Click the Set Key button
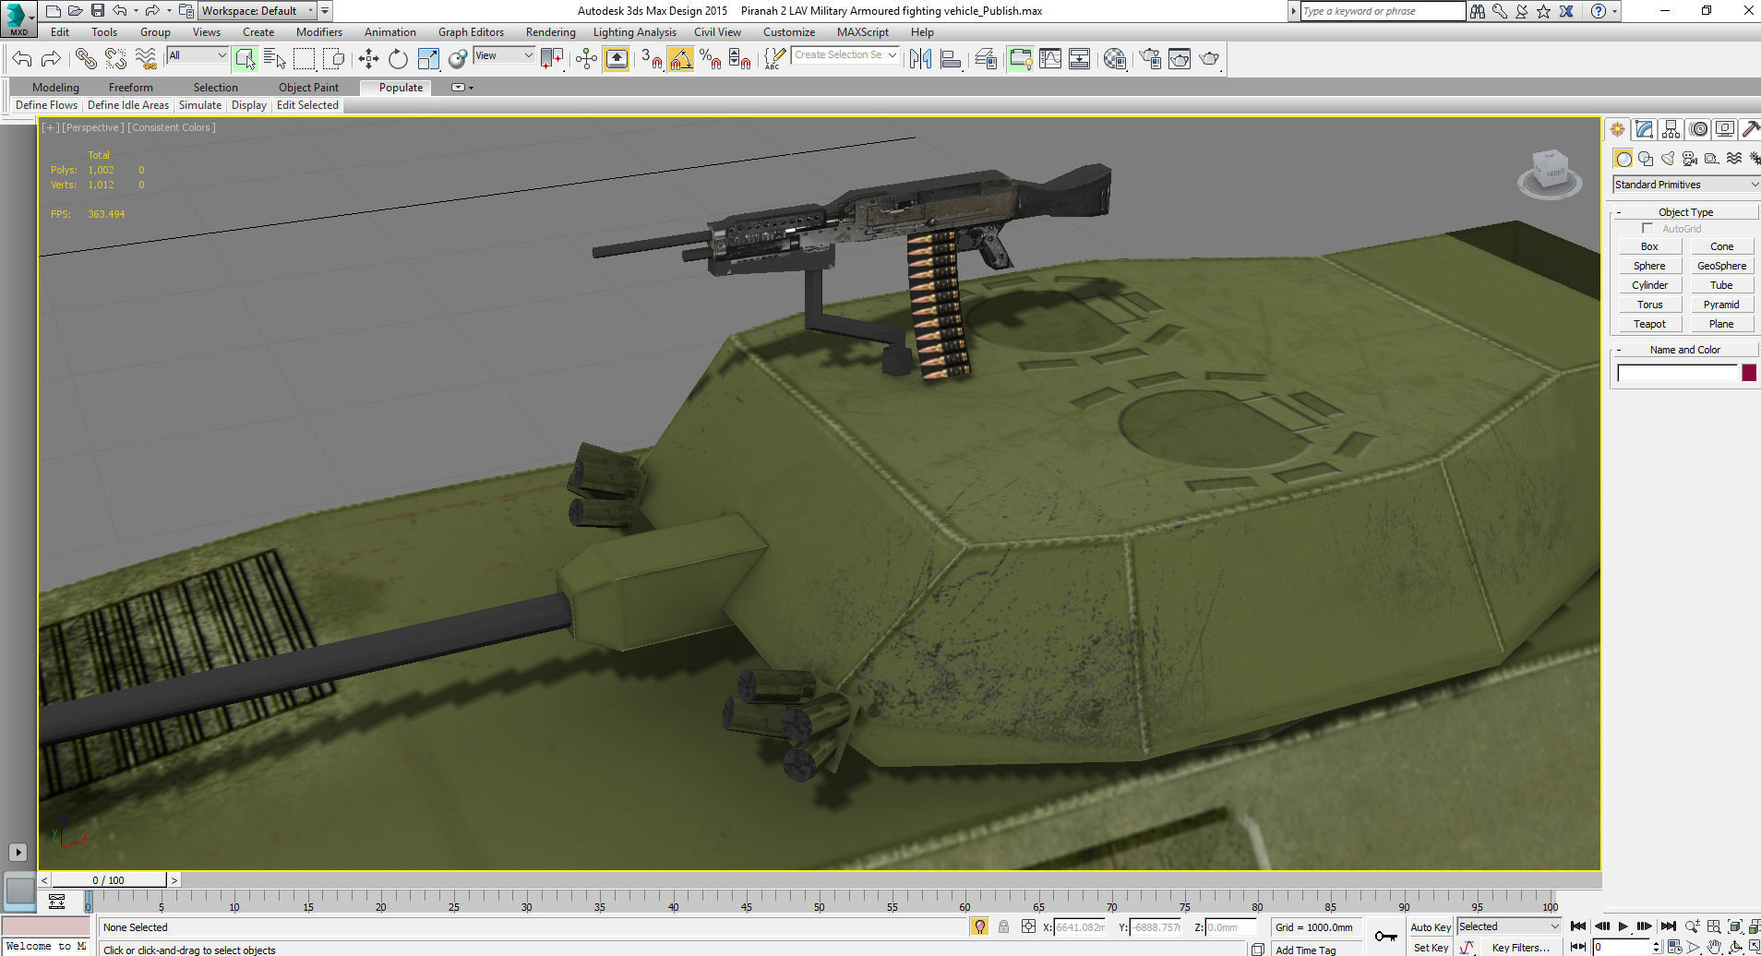 (1431, 948)
